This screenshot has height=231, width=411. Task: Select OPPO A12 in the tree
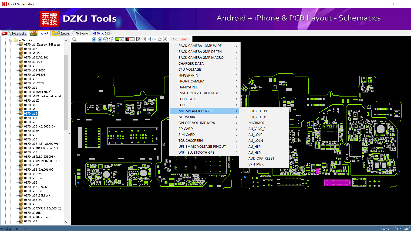point(31,105)
